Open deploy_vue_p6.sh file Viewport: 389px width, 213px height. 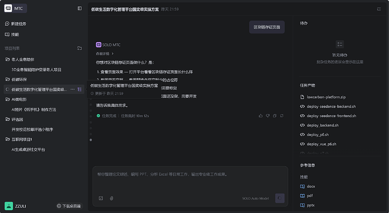click(321, 144)
